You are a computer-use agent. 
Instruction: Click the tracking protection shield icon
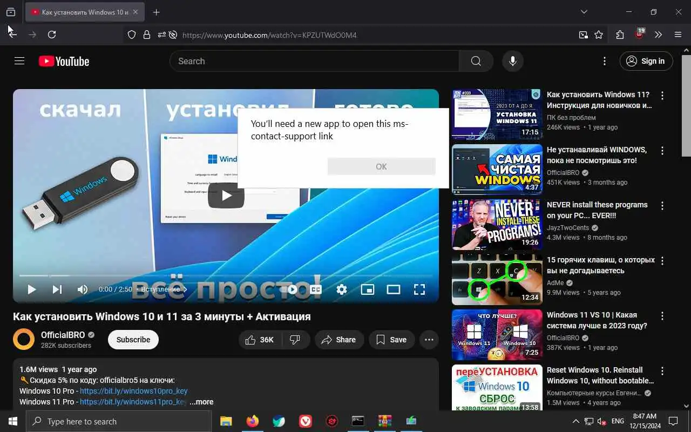tap(132, 35)
